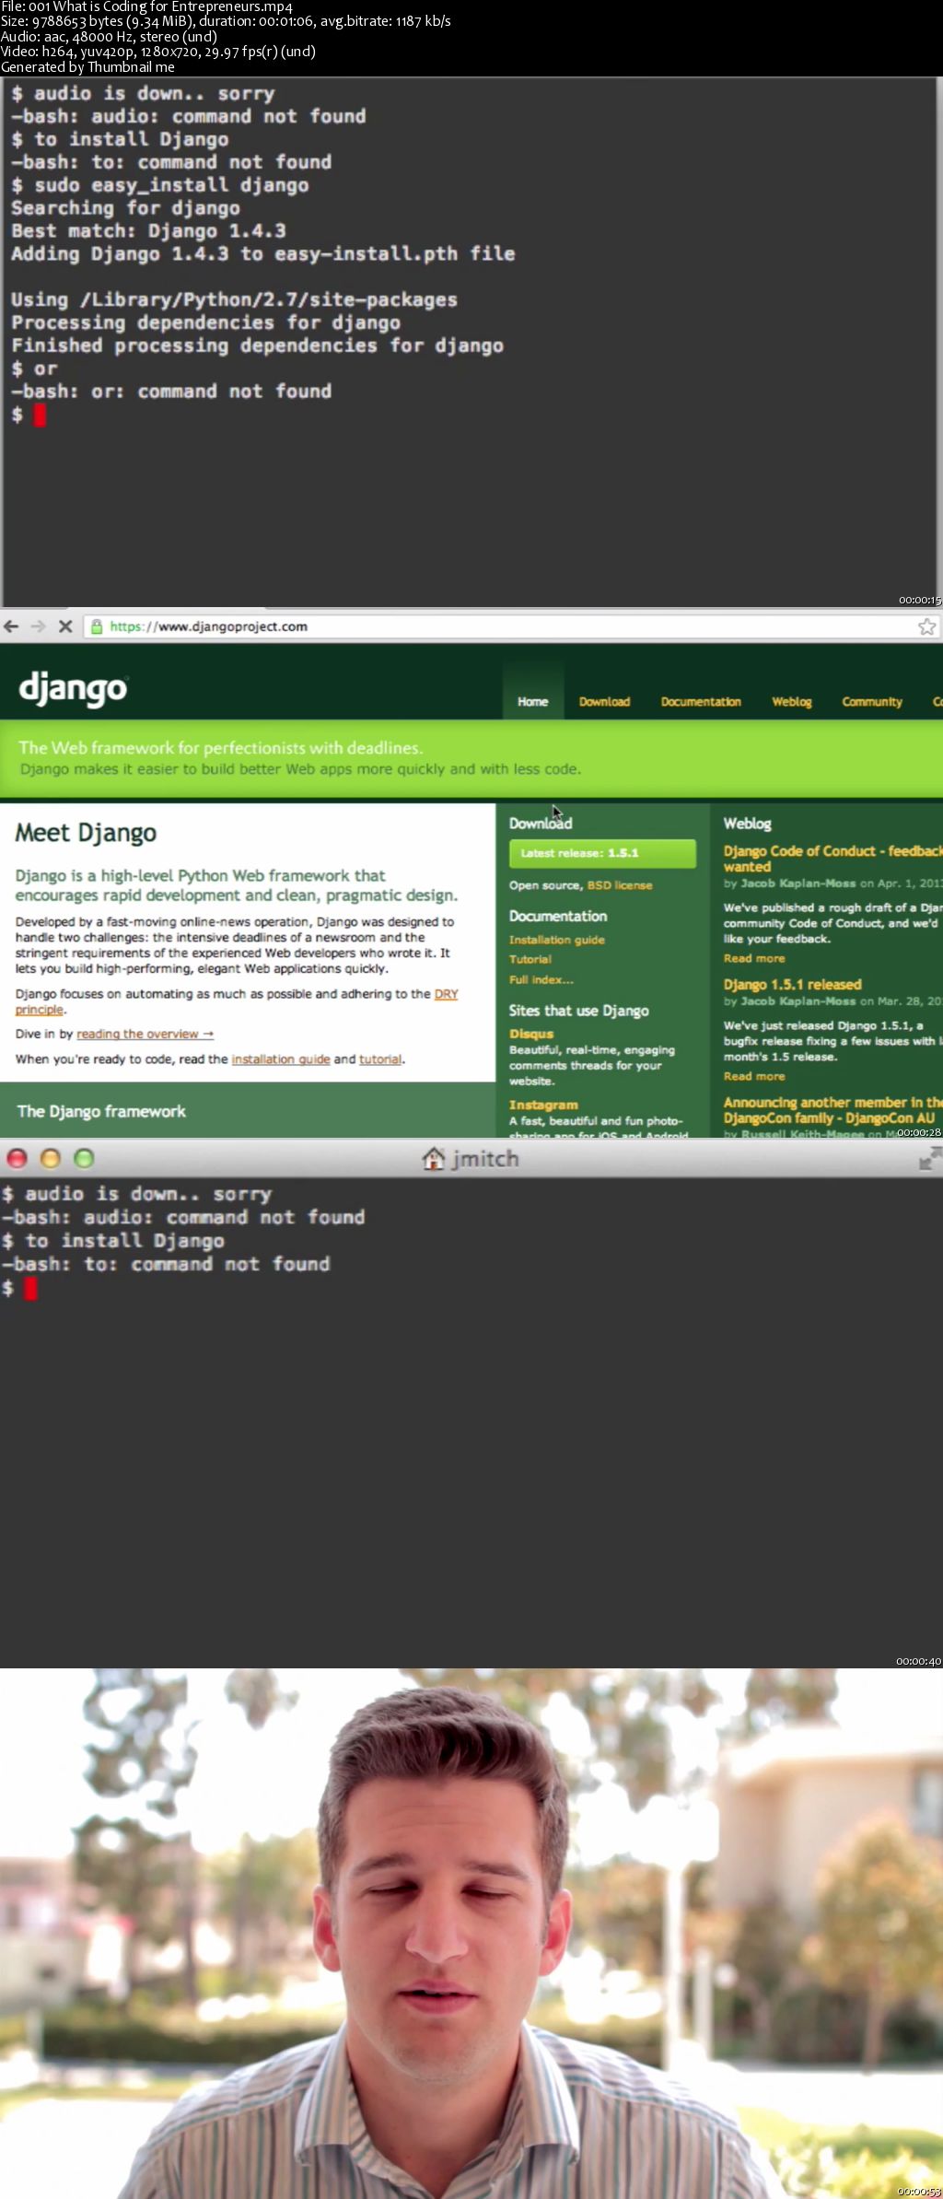Go back using browser back arrow

[x=11, y=626]
